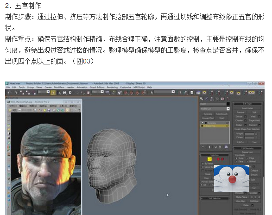Click the object name field
This screenshot has width=272, height=215.
click(x=213, y=104)
